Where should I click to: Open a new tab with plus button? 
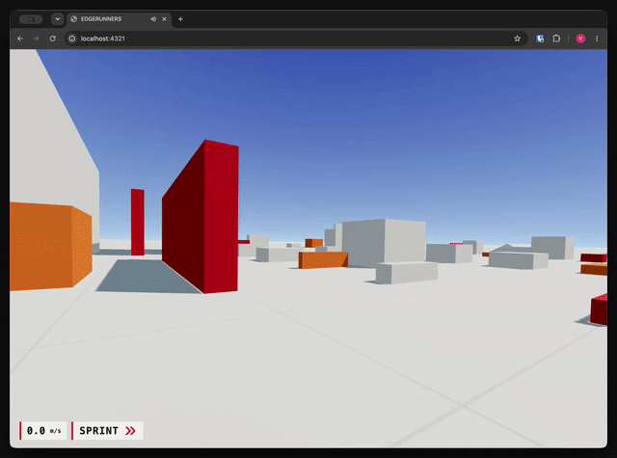pos(180,19)
